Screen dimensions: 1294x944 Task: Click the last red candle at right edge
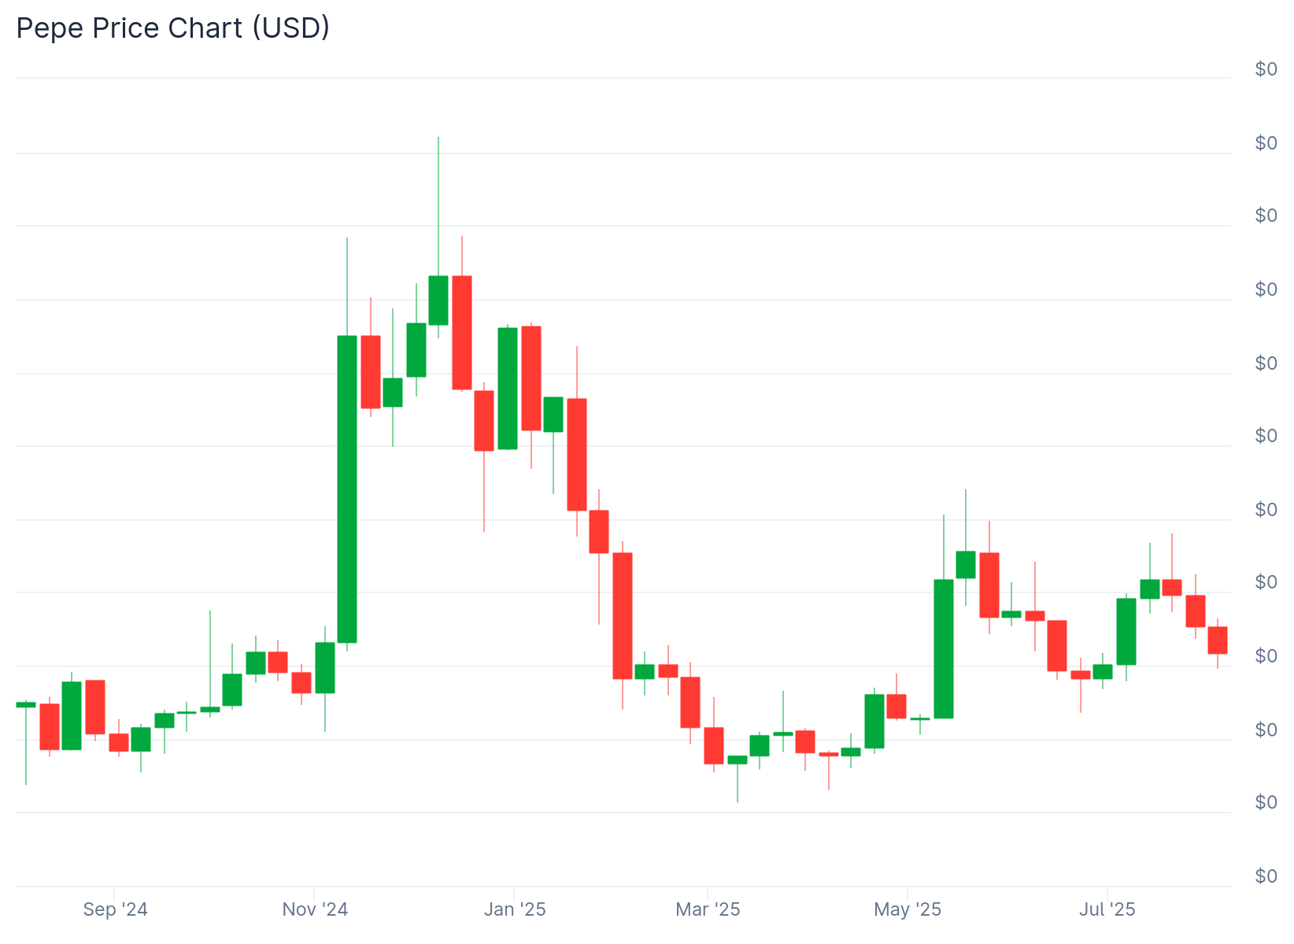[1218, 640]
